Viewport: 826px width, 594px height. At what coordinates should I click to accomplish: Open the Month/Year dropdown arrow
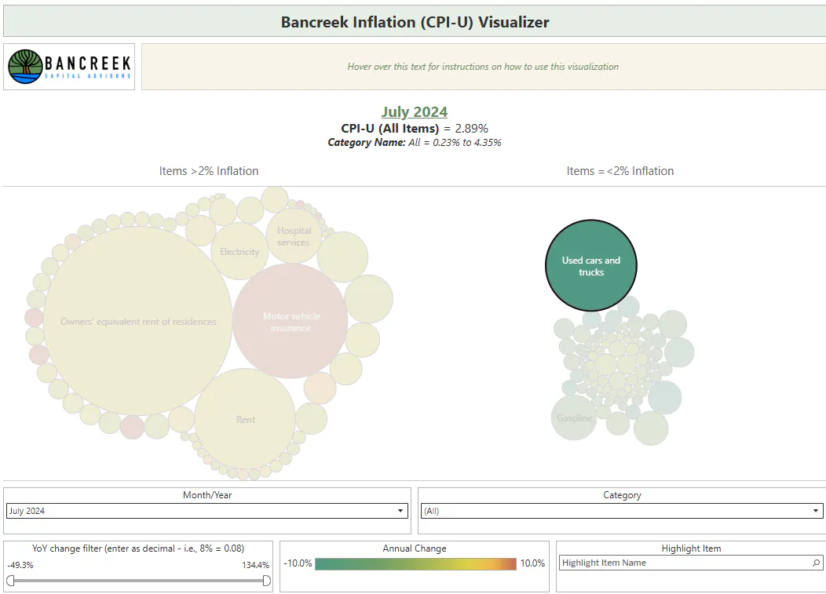400,511
